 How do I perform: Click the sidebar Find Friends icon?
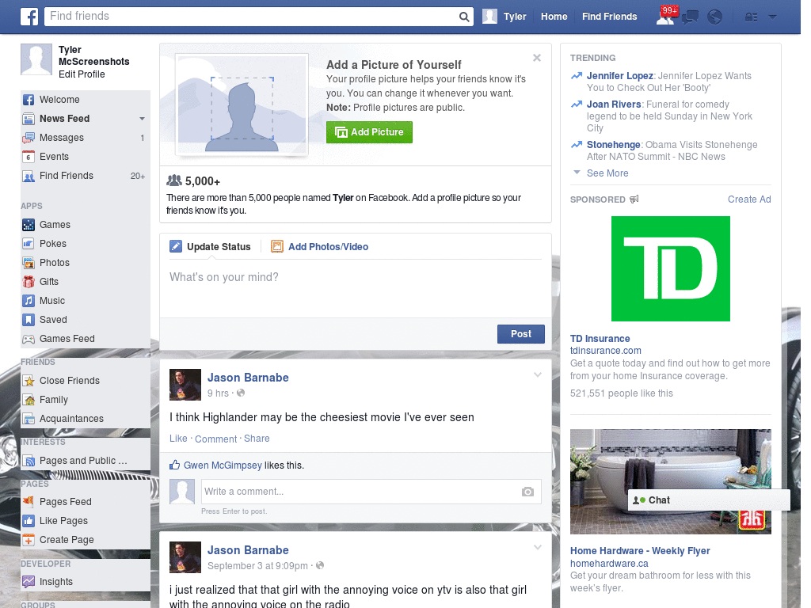[x=29, y=177]
